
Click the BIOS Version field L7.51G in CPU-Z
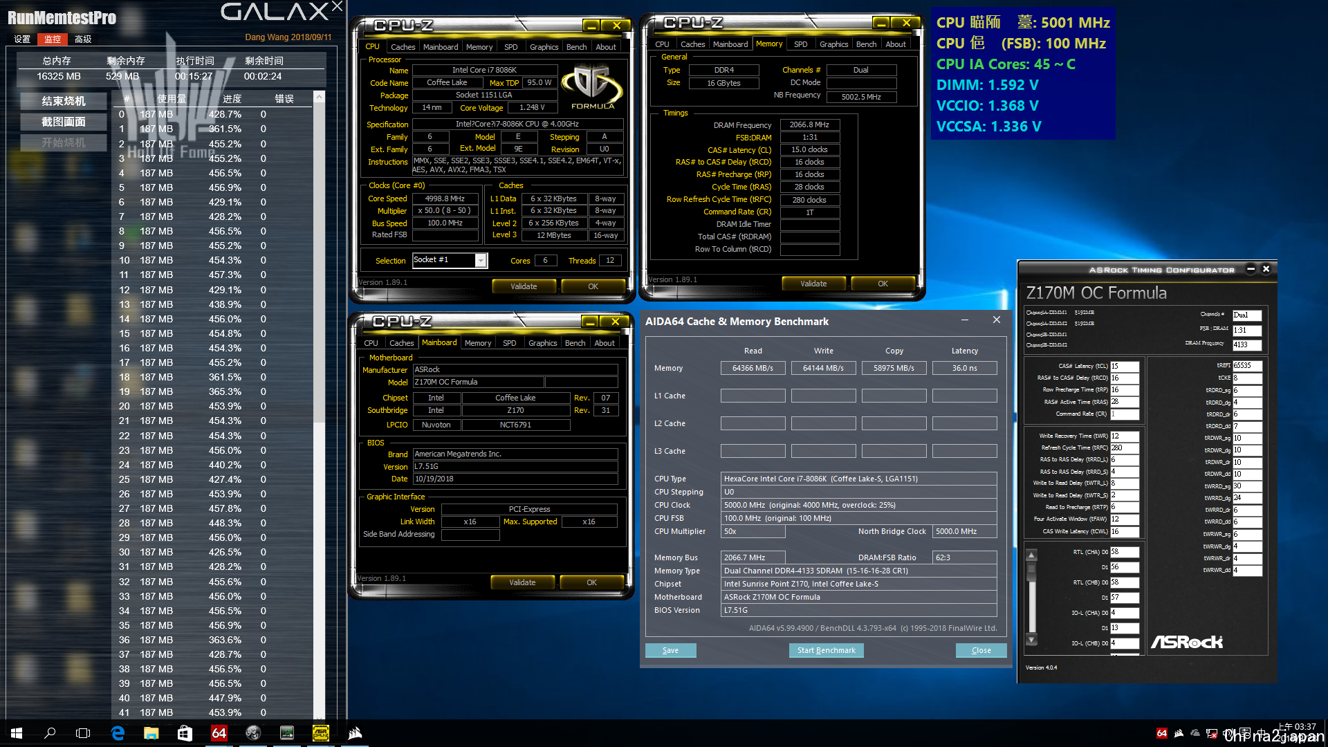(515, 466)
